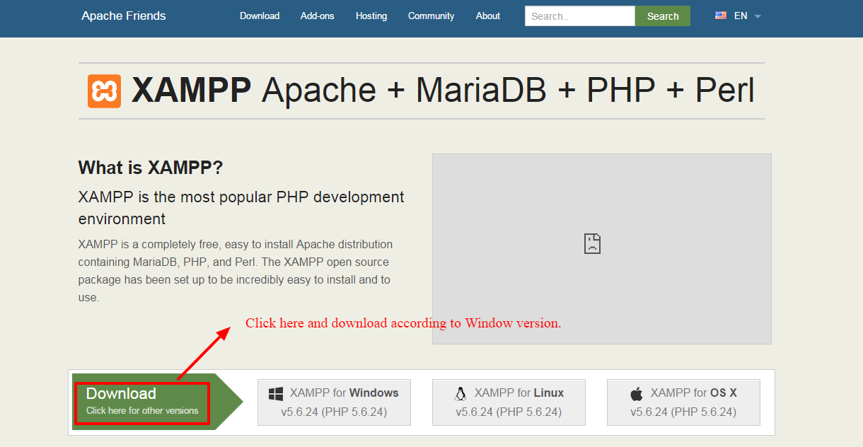Image resolution: width=863 pixels, height=447 pixels.
Task: Click the Apple logo icon
Action: point(637,393)
